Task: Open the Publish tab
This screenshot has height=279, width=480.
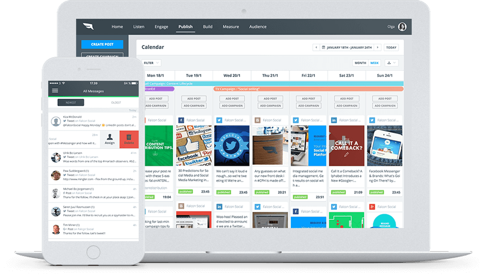Action: point(186,27)
